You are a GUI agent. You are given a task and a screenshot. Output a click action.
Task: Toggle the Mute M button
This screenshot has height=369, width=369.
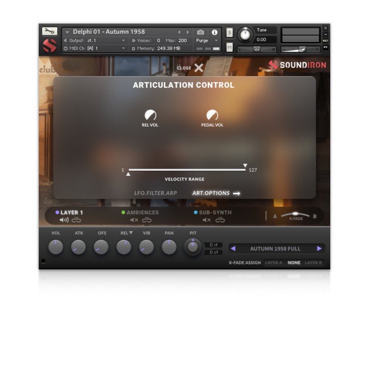(230, 47)
